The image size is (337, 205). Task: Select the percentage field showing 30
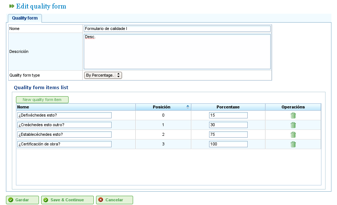pos(228,125)
